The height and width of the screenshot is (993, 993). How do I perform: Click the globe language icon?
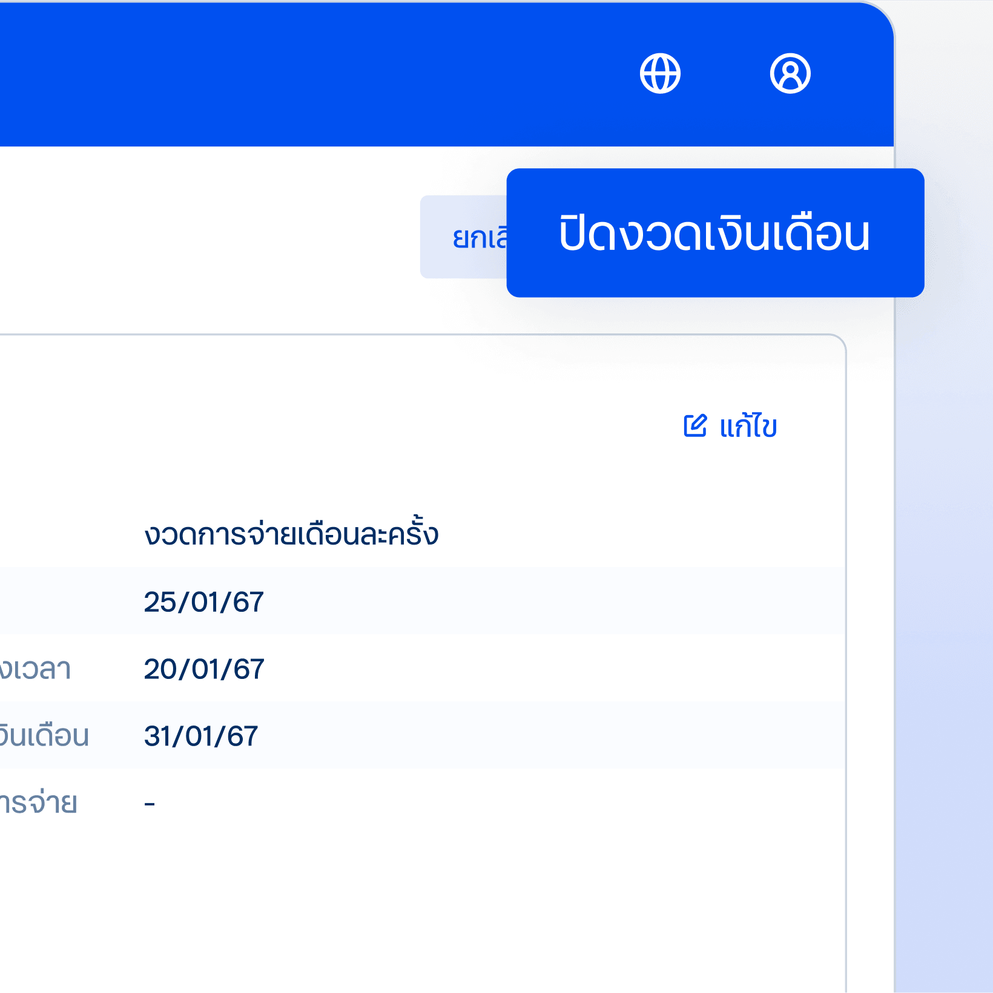pyautogui.click(x=660, y=74)
